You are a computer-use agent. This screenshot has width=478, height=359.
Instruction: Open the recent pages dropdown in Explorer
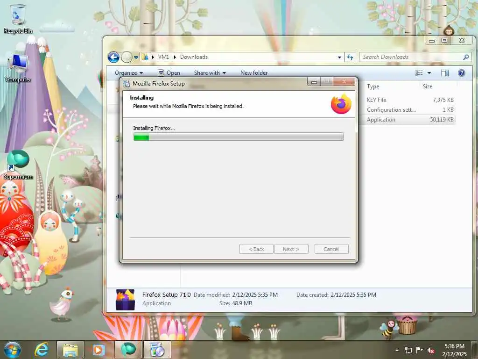(x=136, y=57)
